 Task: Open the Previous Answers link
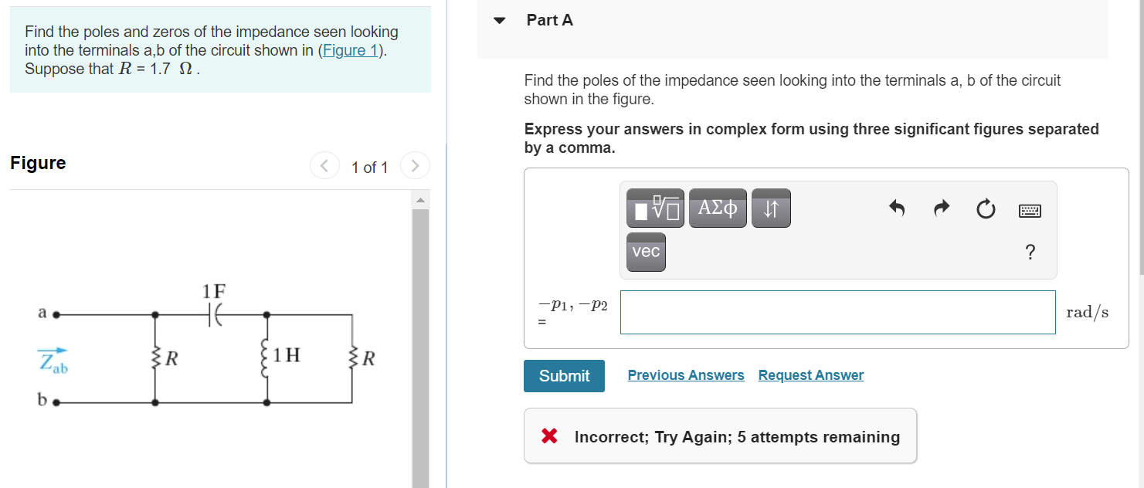click(x=686, y=375)
